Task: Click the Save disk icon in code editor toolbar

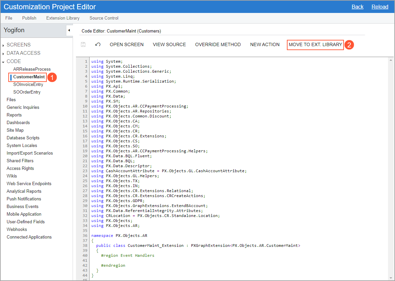Action: point(83,44)
